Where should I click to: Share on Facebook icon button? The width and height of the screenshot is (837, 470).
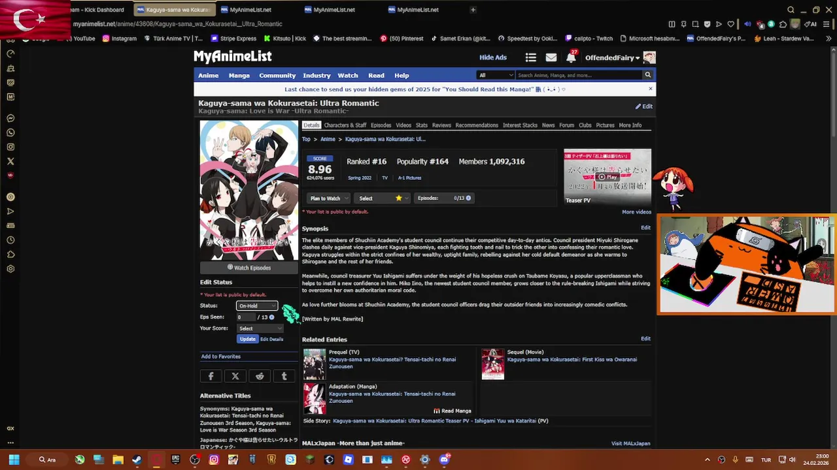pos(211,376)
